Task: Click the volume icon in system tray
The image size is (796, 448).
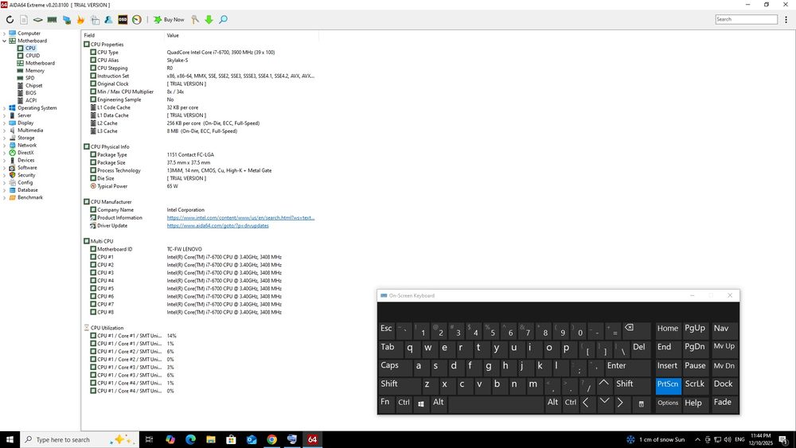Action: tap(728, 439)
